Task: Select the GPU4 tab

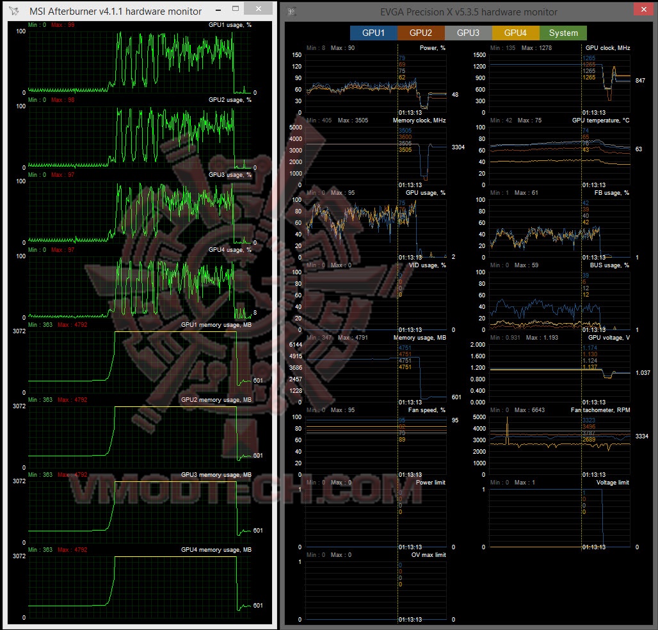Action: tap(516, 33)
